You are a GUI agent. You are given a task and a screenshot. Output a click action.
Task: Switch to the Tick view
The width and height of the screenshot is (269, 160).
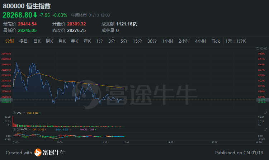[x=216, y=41]
